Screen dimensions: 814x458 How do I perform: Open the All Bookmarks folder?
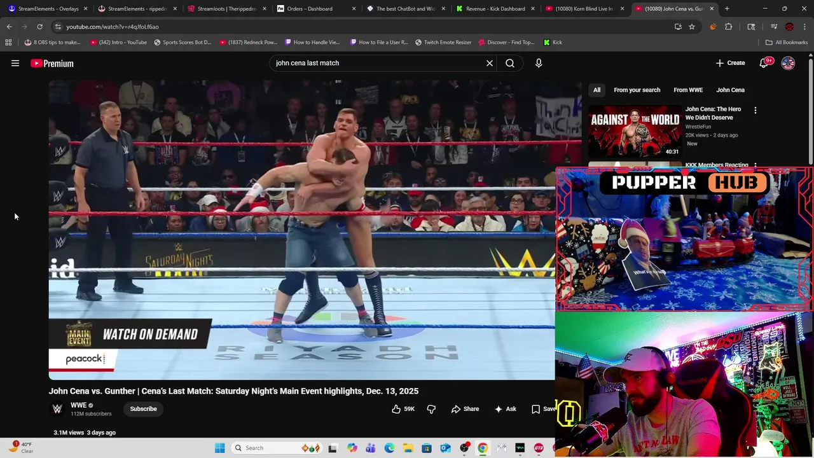(x=787, y=42)
